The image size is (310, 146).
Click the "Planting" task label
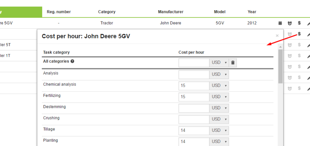point(50,140)
